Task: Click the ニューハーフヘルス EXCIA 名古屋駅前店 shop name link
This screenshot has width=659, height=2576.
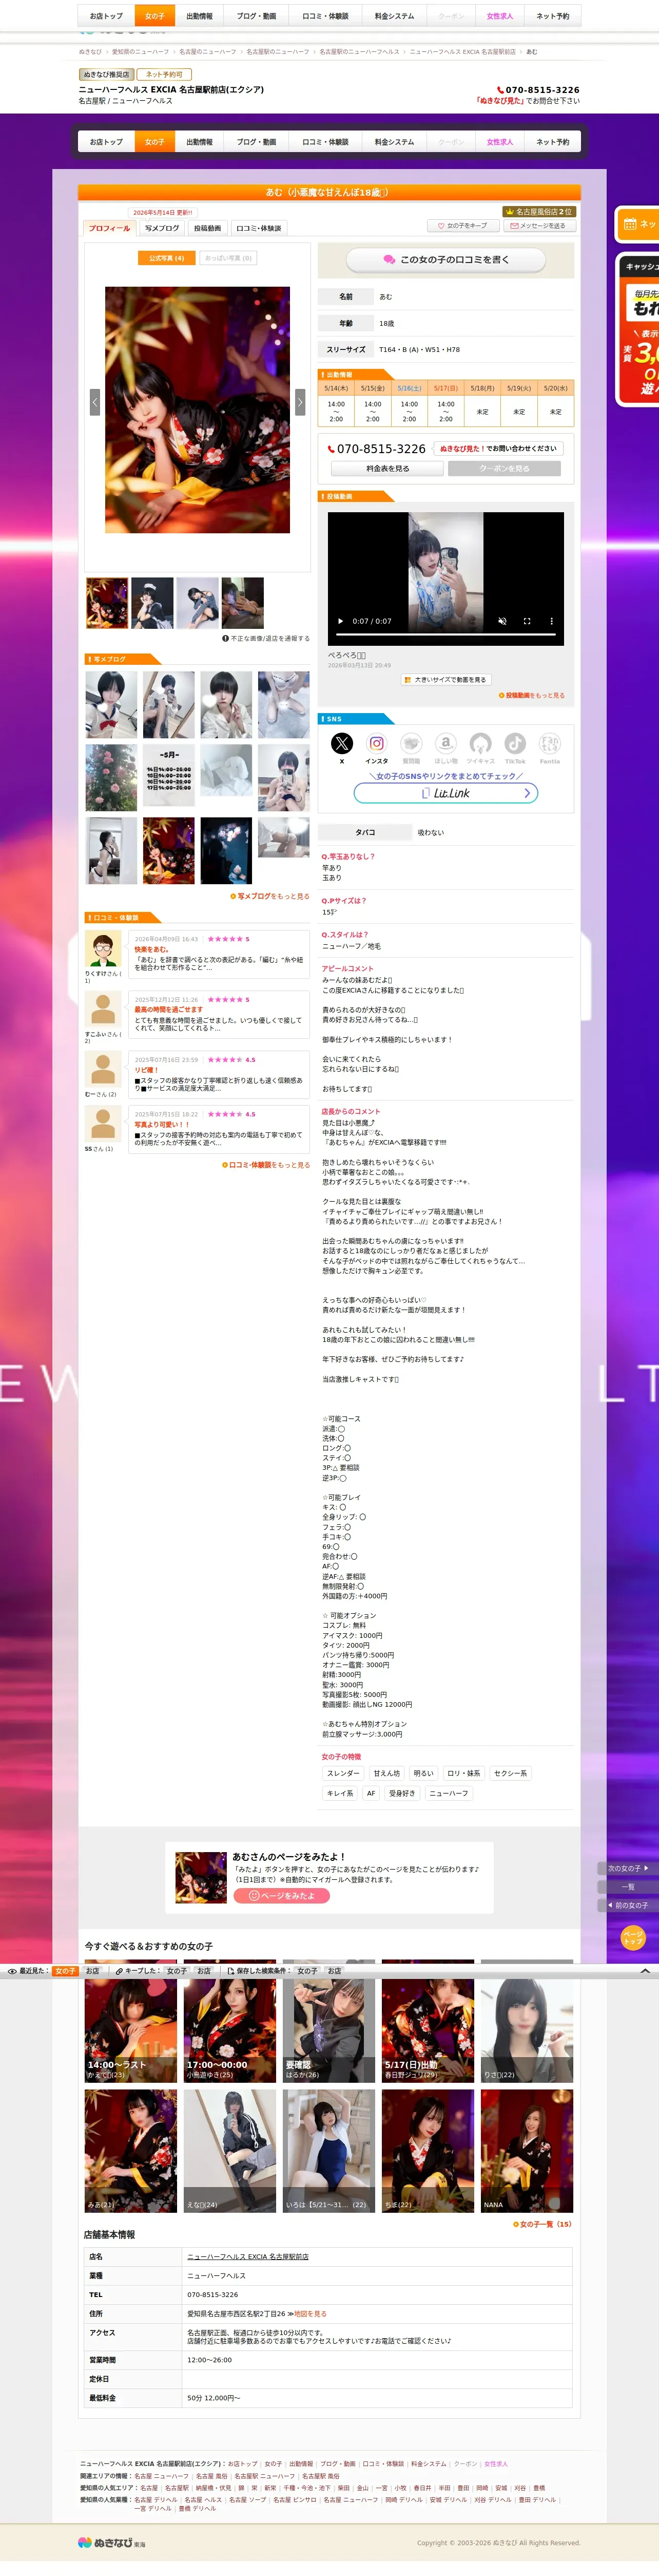Action: [247, 2257]
